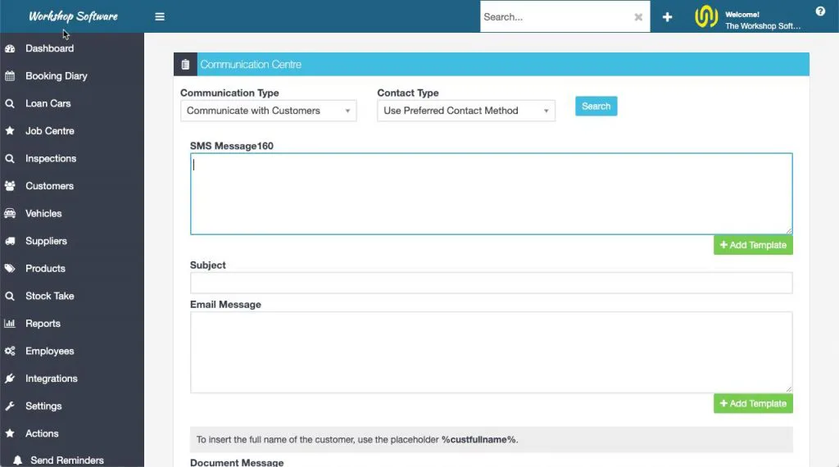Focus the SMS Message text area
The image size is (839, 467).
[x=492, y=193]
